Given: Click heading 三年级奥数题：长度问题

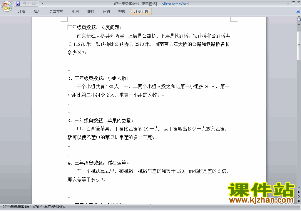Looking at the screenshot, I should [x=93, y=27].
